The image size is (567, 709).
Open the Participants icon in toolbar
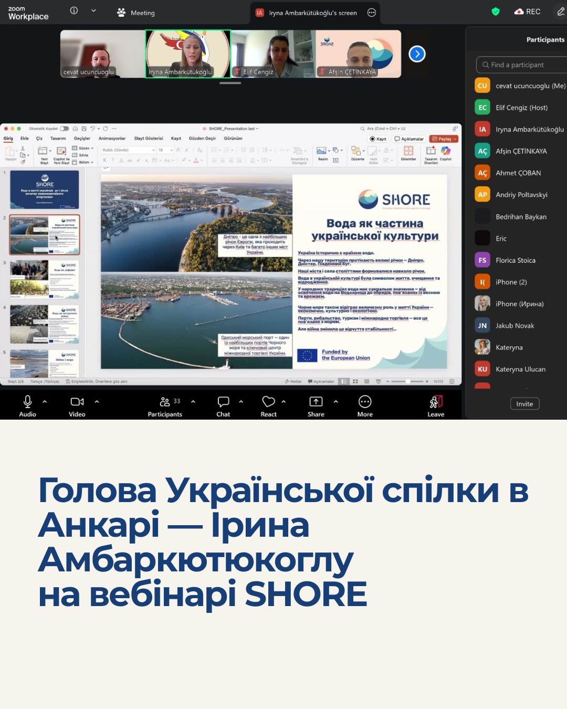tap(165, 402)
